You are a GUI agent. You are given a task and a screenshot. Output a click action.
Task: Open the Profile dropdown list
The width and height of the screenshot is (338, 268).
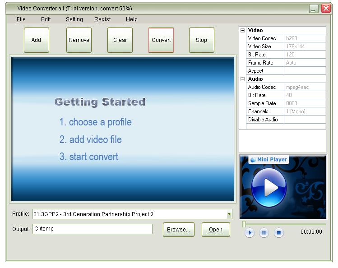229,214
